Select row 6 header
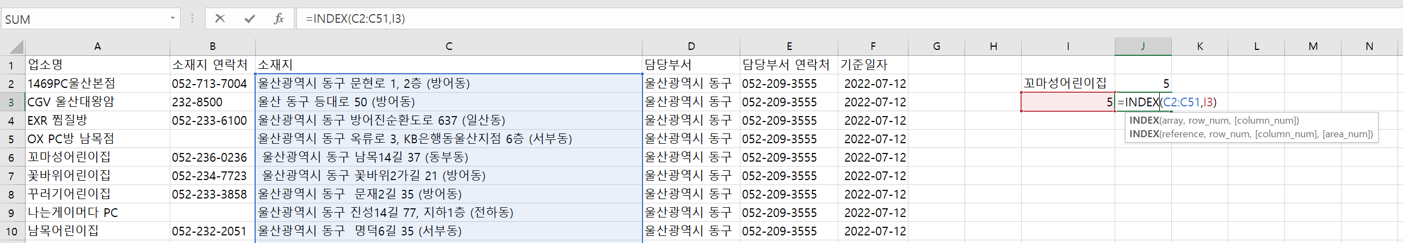Viewport: 1403px width, 243px height. (x=12, y=157)
